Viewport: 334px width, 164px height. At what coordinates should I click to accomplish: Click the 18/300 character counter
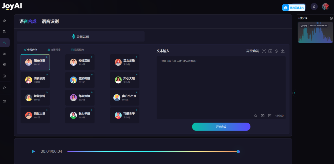(279, 116)
